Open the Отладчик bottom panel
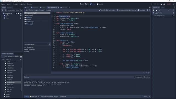This screenshot has width=176, height=99. coord(35,97)
